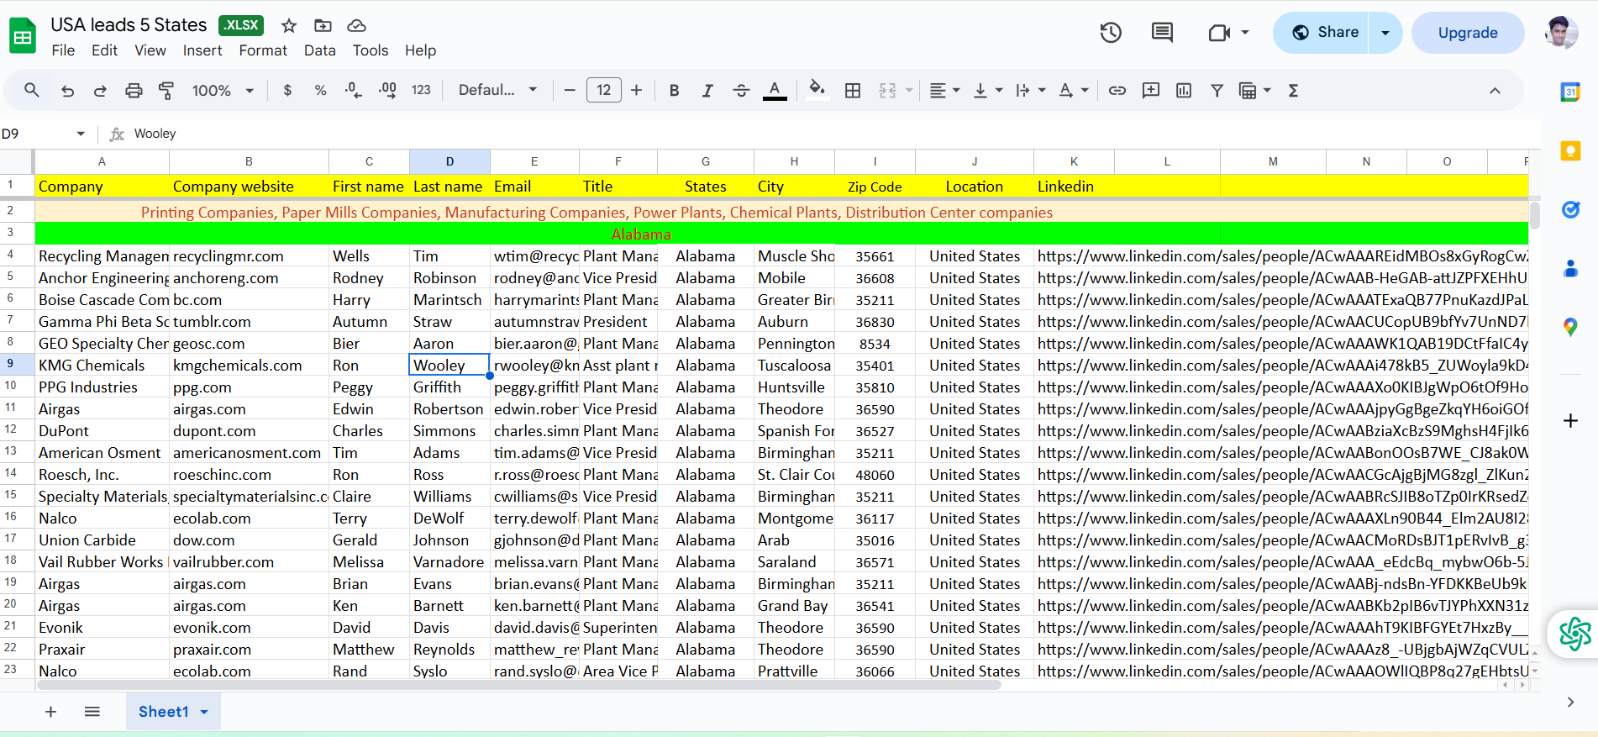
Task: Click the Share button
Action: (1321, 33)
